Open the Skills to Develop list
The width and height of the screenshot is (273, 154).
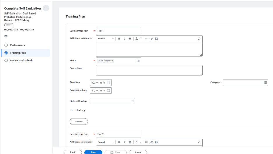point(132,101)
